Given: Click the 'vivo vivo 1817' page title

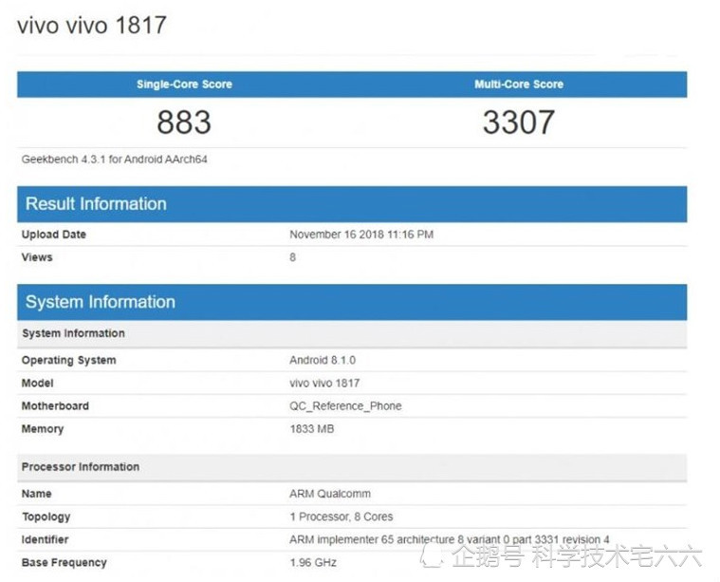Looking at the screenshot, I should [x=91, y=25].
